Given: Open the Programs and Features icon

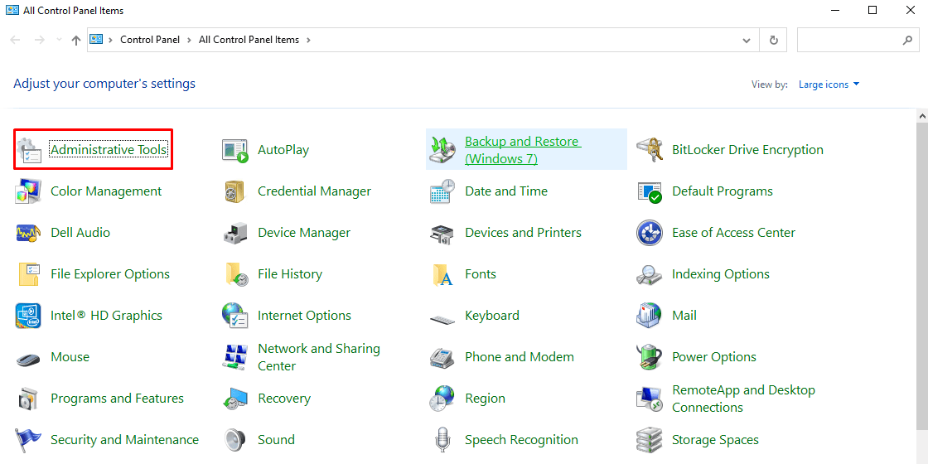Looking at the screenshot, I should (x=28, y=399).
